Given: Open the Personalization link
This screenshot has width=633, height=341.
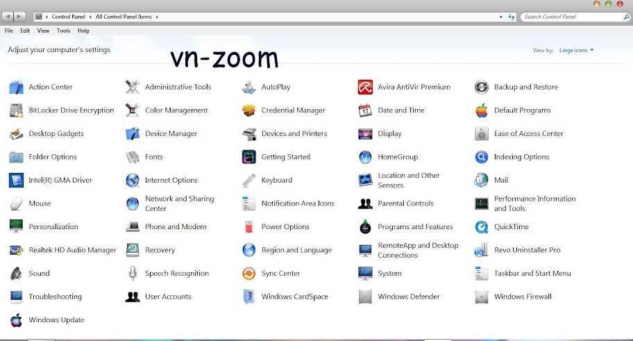Looking at the screenshot, I should pyautogui.click(x=53, y=227).
